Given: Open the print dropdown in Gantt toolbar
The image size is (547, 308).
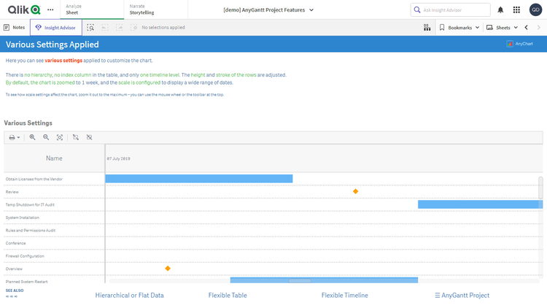Looking at the screenshot, I should coord(14,137).
